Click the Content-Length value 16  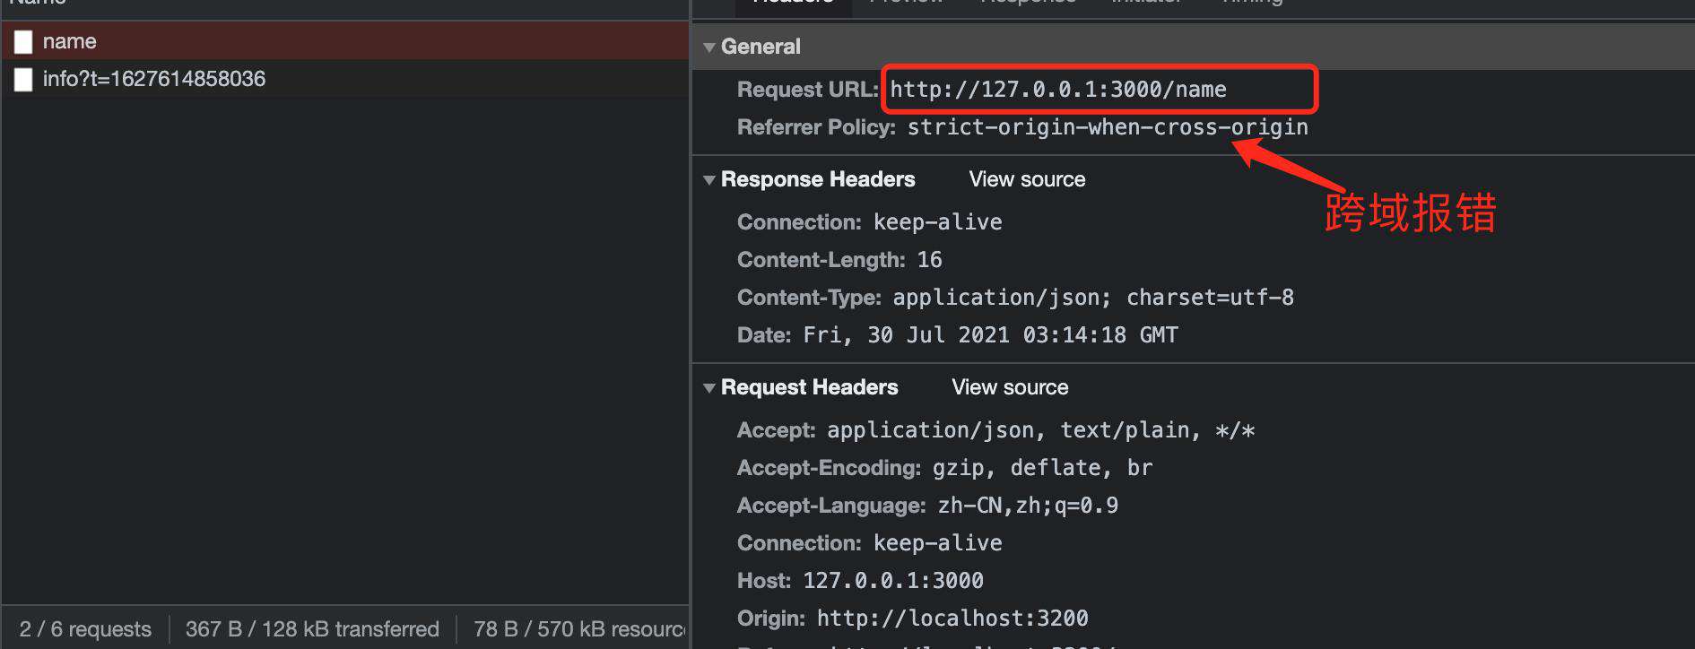[x=930, y=260]
